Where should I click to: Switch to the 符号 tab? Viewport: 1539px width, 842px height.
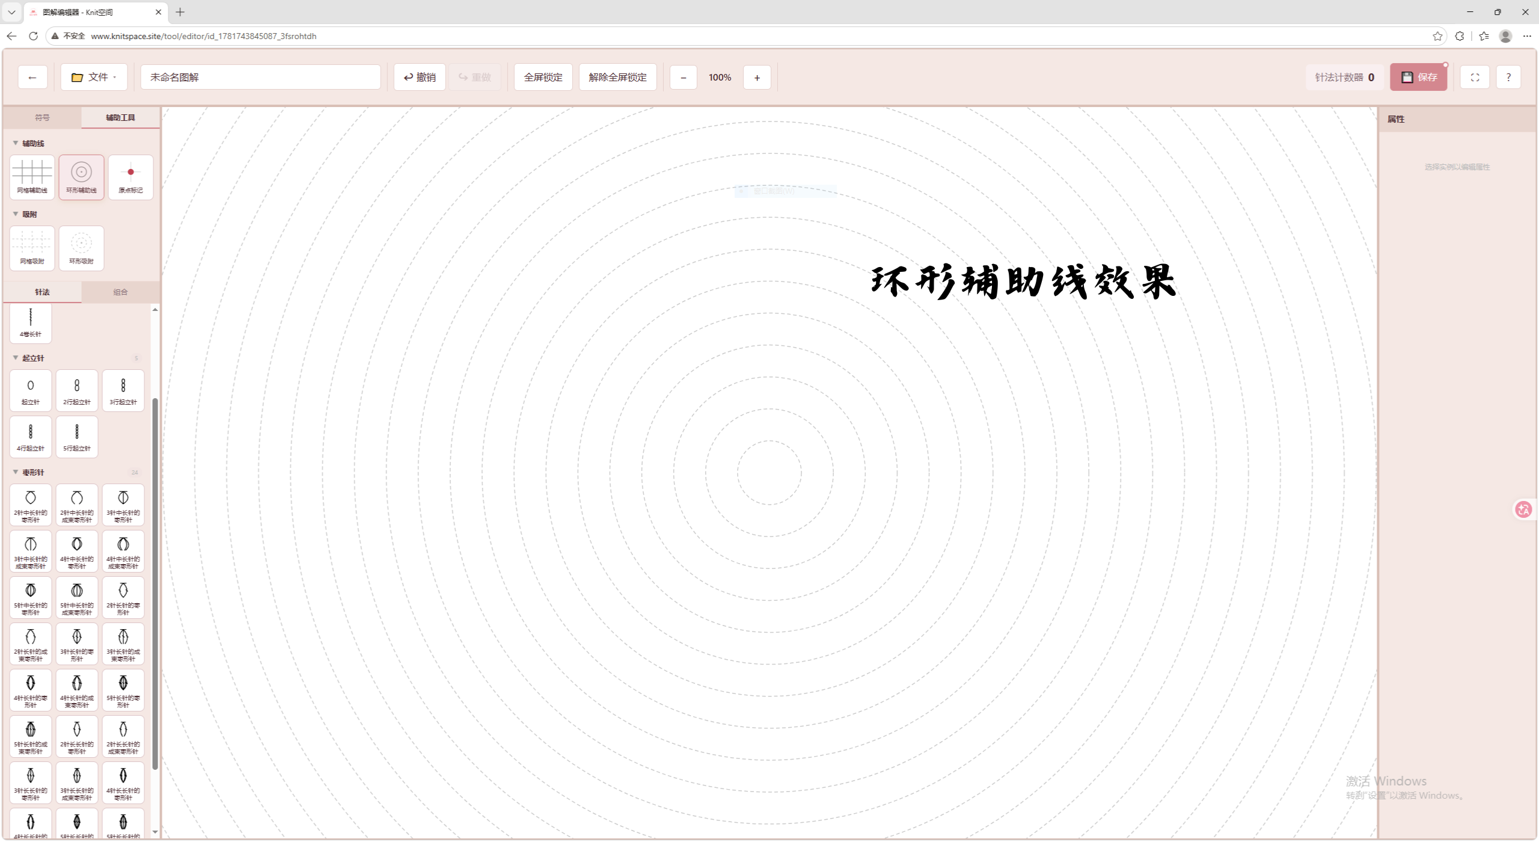[42, 117]
